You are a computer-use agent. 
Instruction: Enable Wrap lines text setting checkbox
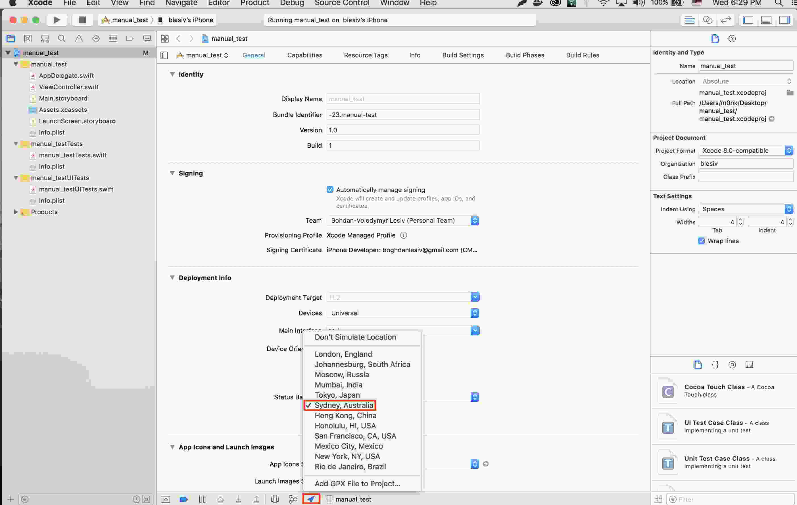702,240
